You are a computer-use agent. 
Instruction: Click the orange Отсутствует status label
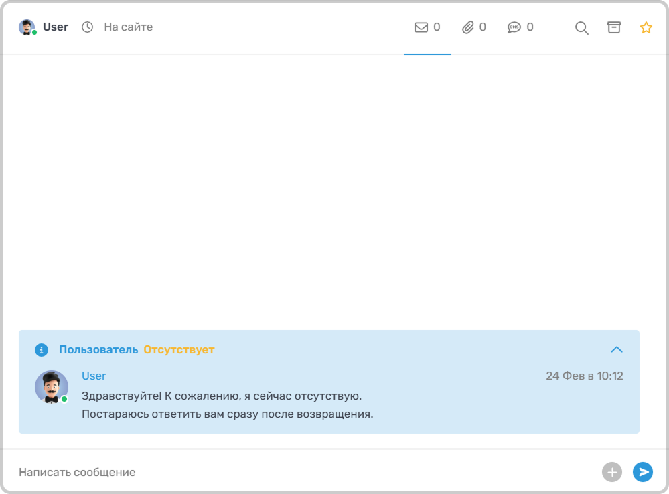[179, 350]
